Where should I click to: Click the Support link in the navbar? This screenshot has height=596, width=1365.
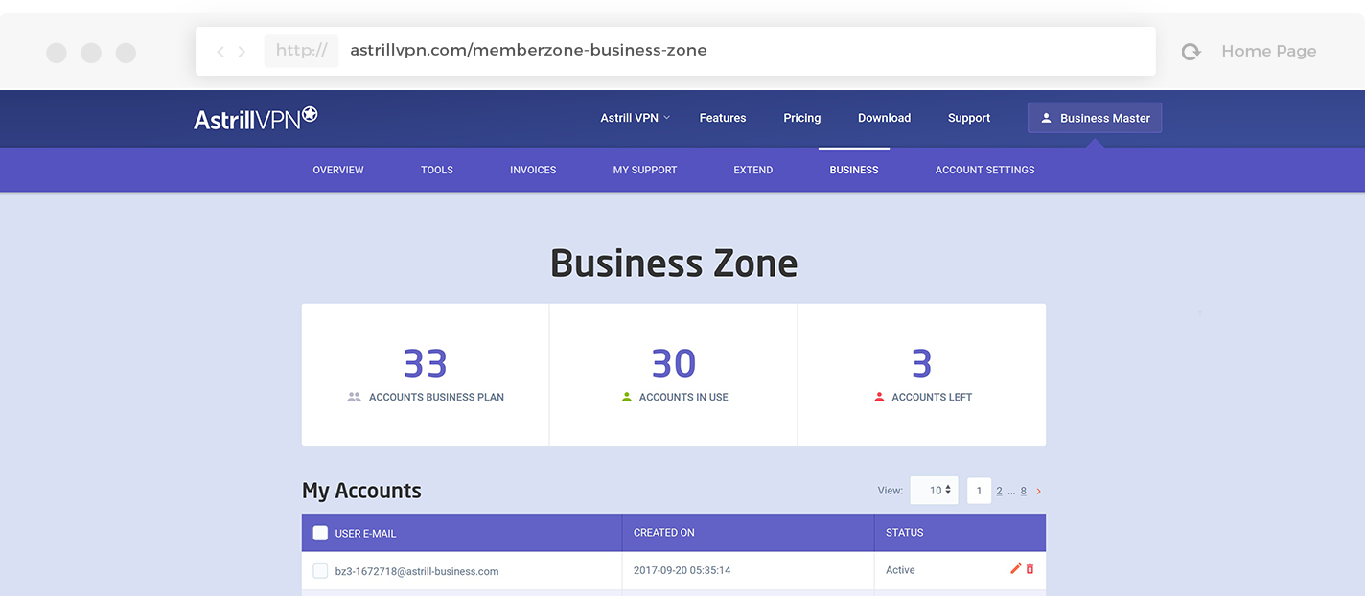pyautogui.click(x=968, y=118)
